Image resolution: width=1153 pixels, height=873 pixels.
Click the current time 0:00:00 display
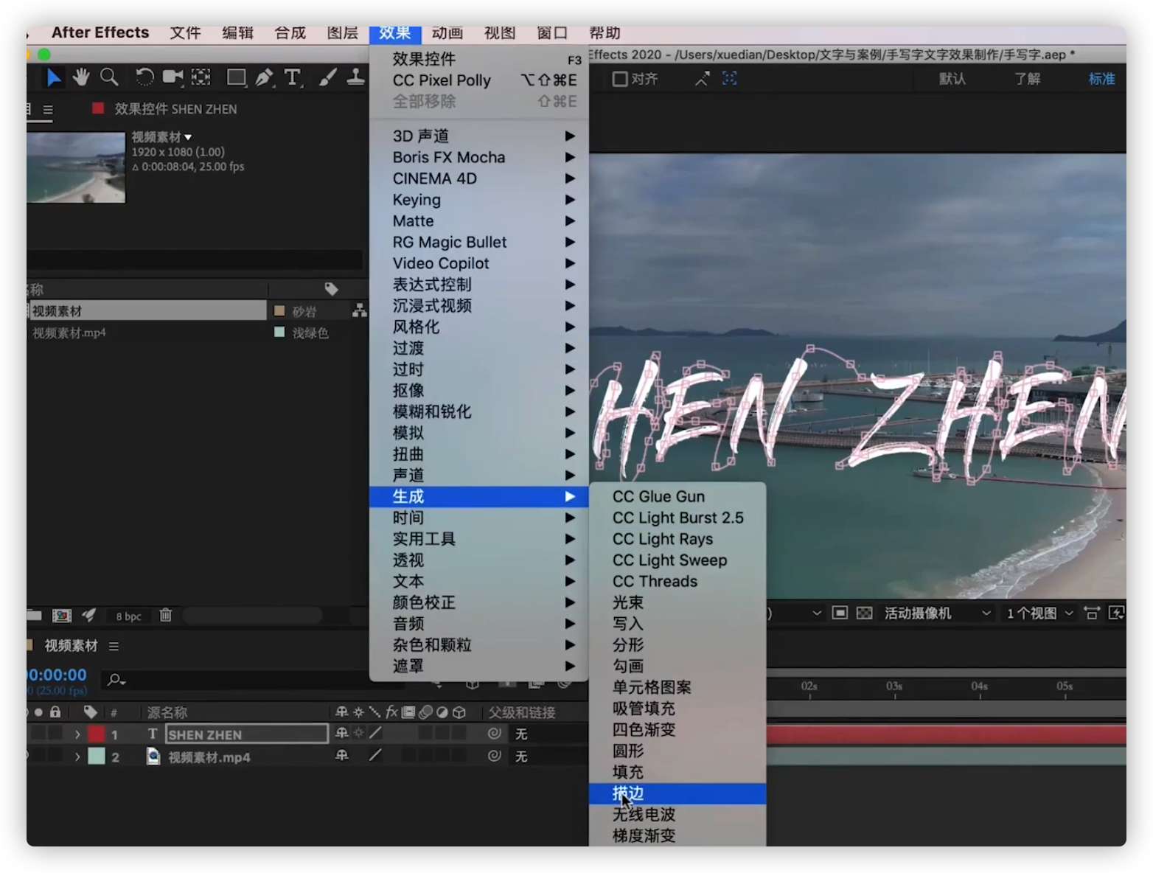pyautogui.click(x=57, y=675)
